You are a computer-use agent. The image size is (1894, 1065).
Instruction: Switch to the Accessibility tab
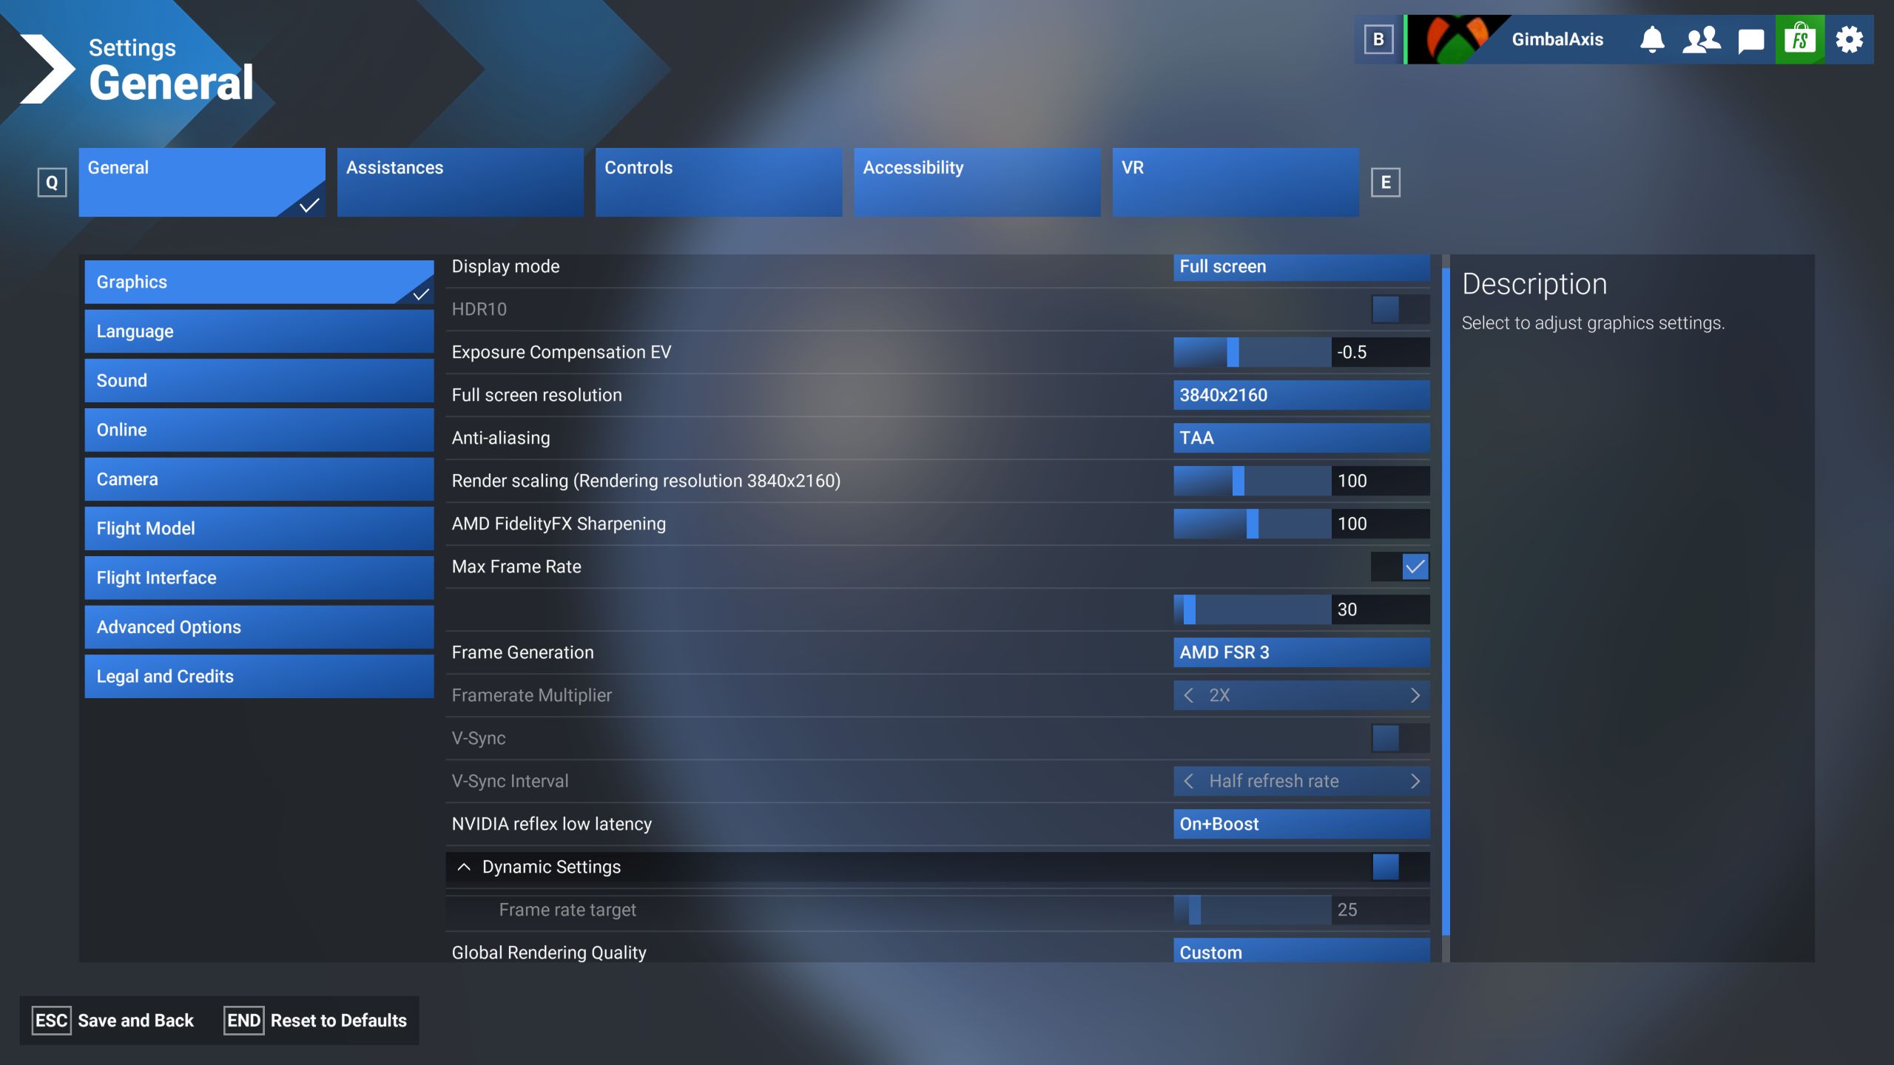977,182
